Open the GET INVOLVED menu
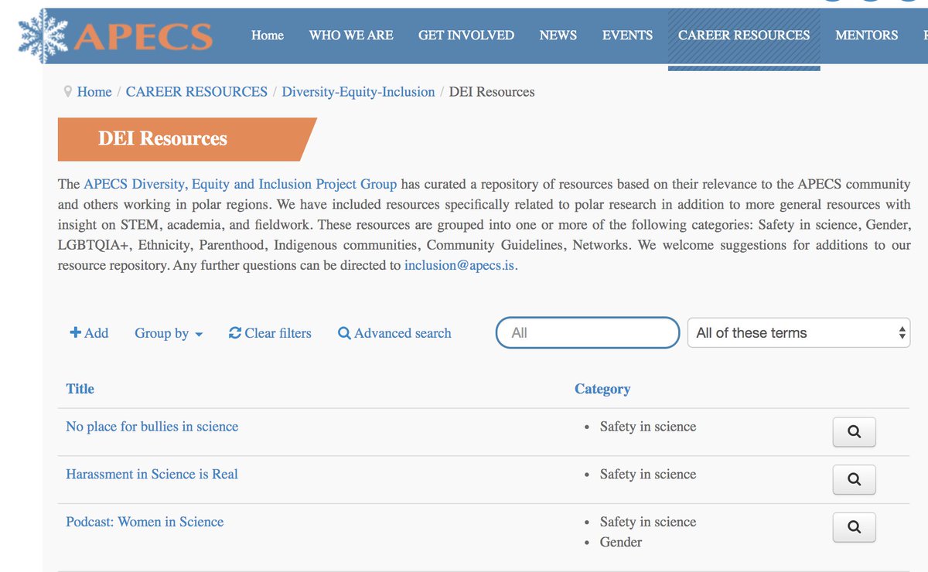 (x=466, y=35)
